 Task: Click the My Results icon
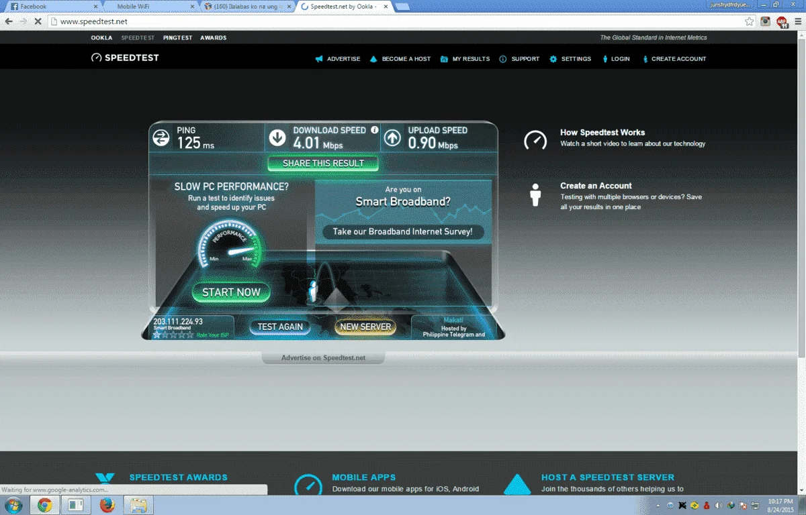[x=444, y=59]
